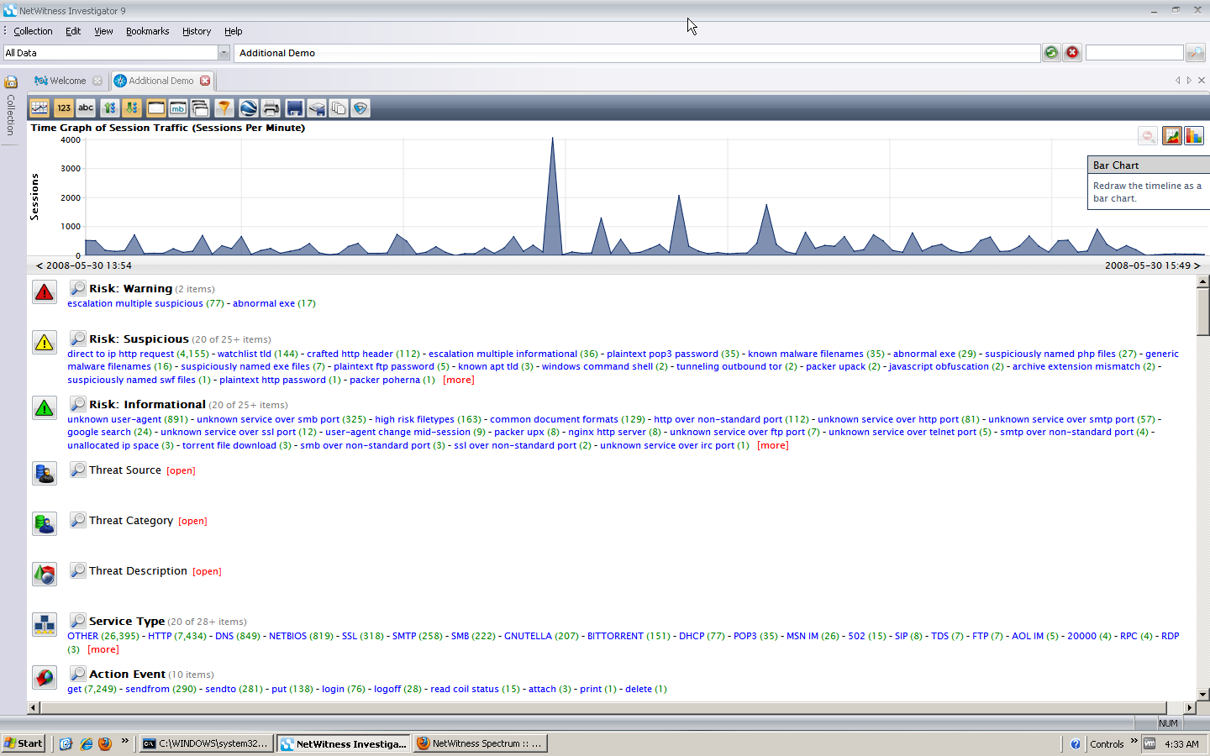Drill into 'unknown user-agent (891)'
Screen dimensions: 1210x756
pos(128,419)
